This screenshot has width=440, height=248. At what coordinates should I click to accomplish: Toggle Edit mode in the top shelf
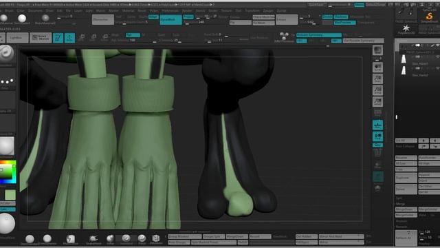point(58,38)
